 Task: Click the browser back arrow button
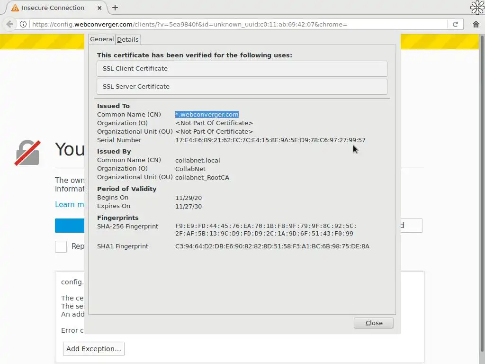tap(9, 24)
